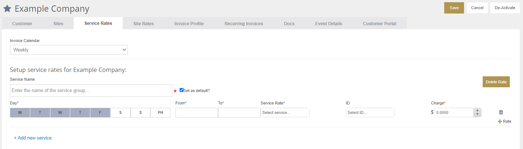This screenshot has width=523, height=149.
Task: Open the Recurring Invoices tab
Action: pos(244,23)
